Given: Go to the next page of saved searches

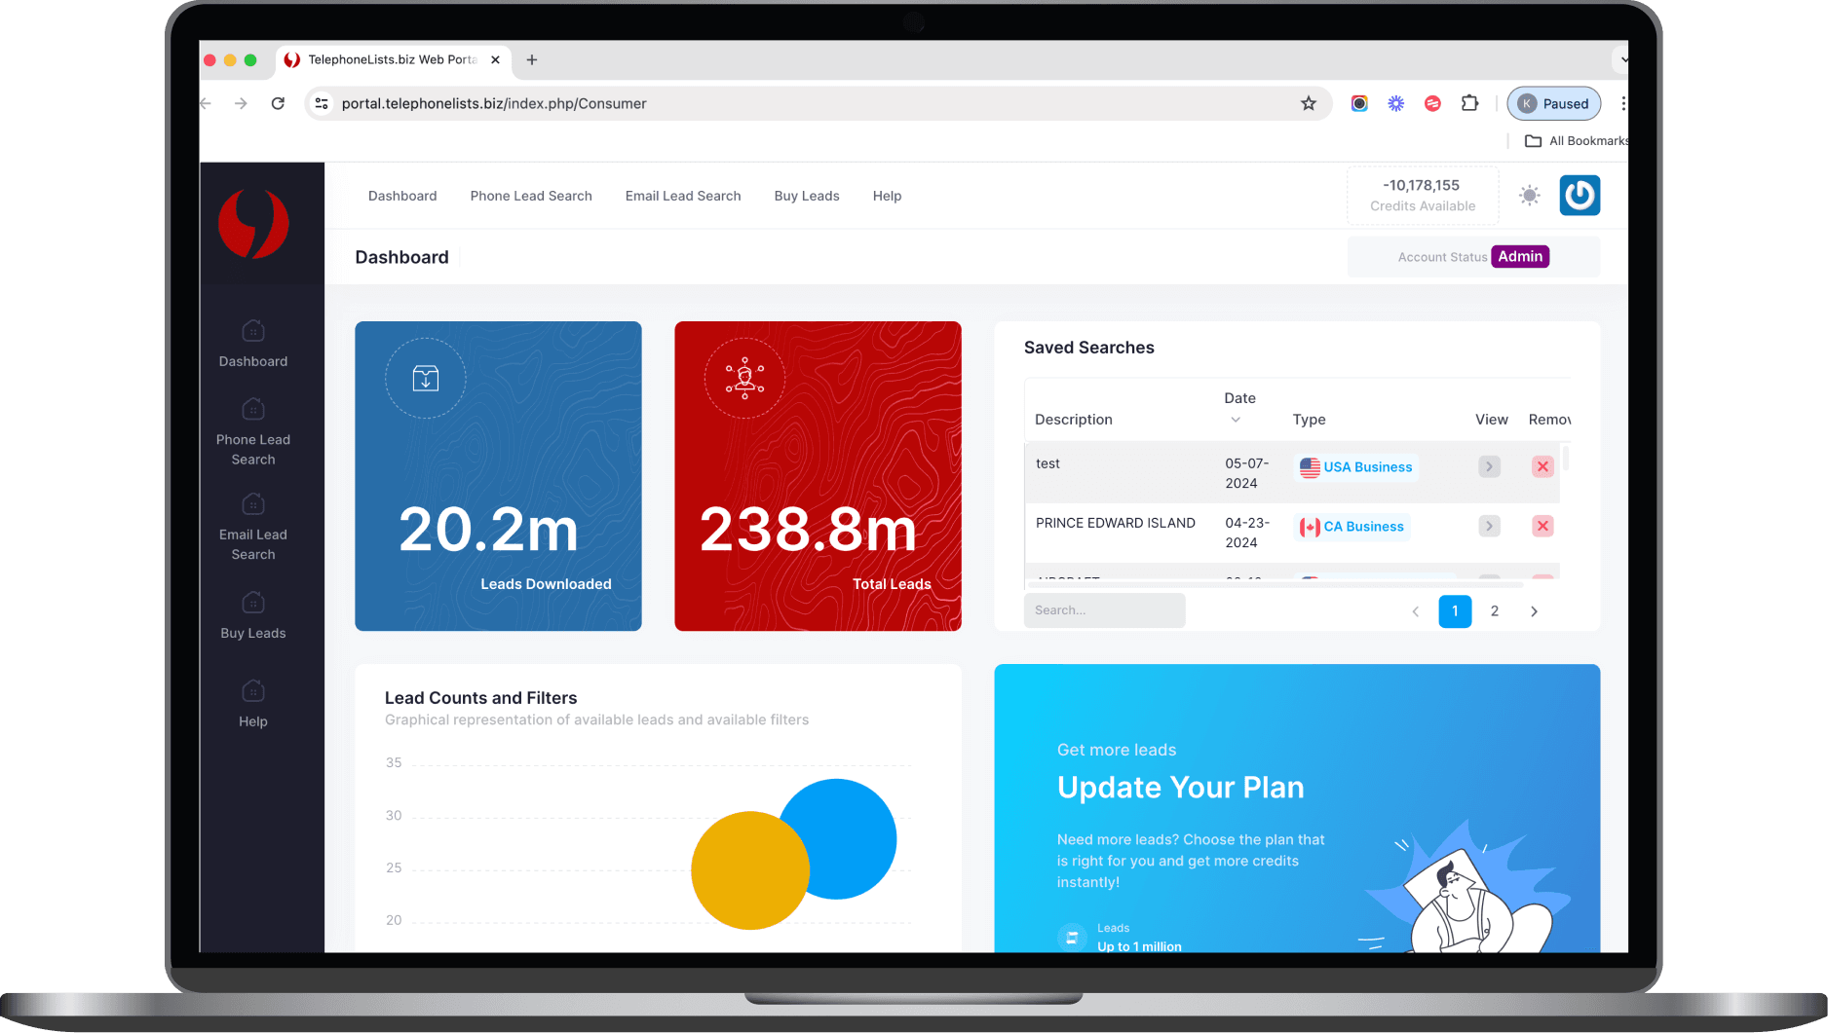Looking at the screenshot, I should [x=1534, y=611].
